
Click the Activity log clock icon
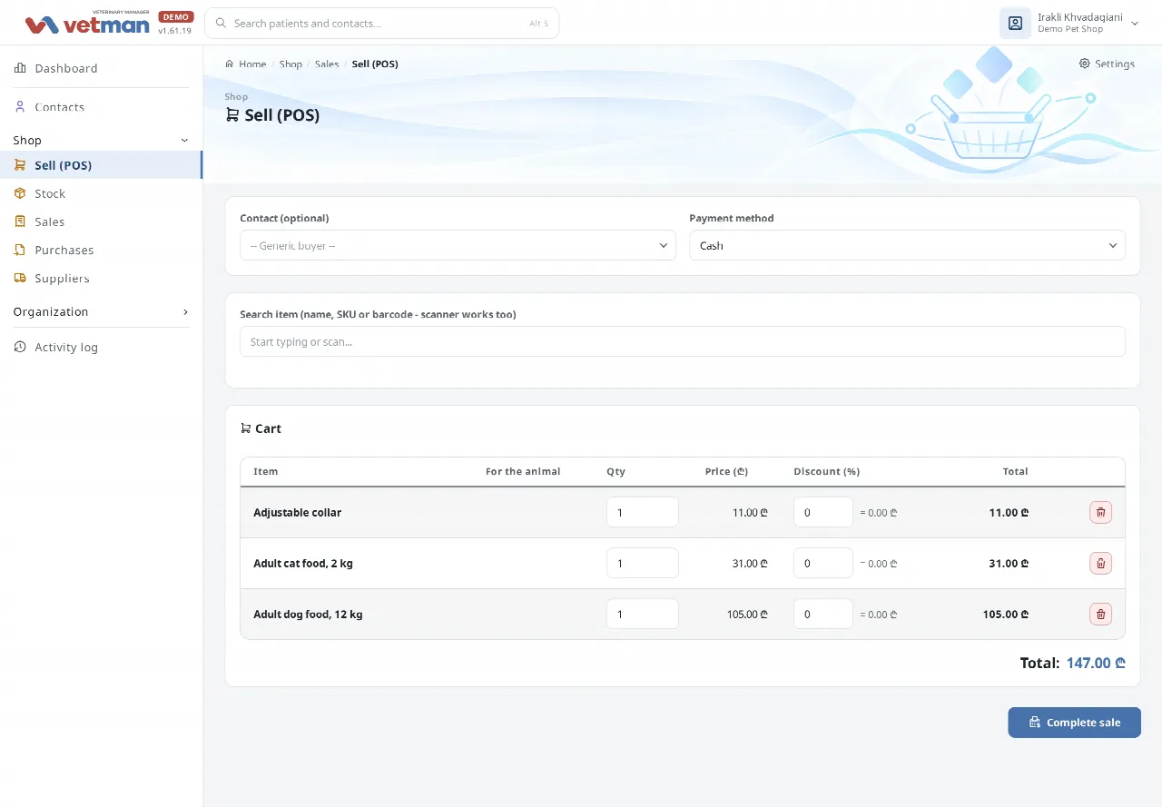[20, 347]
